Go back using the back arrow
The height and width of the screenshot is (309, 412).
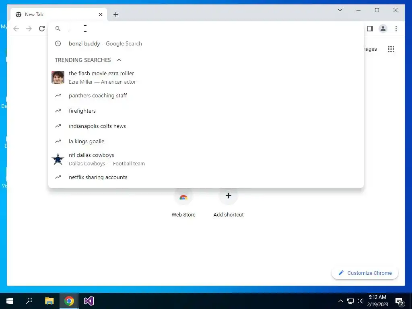click(x=16, y=29)
